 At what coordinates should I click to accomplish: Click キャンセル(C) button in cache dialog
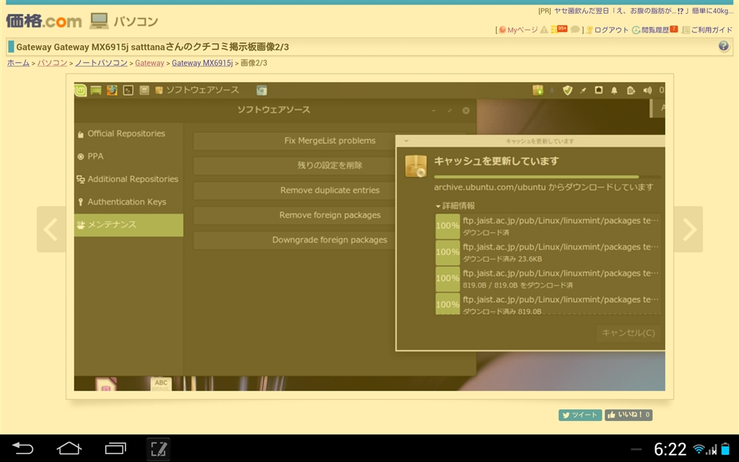(628, 333)
